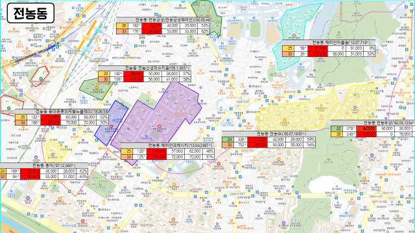Click the 142,000 cell in 래미안크레시티 table

point(156,157)
